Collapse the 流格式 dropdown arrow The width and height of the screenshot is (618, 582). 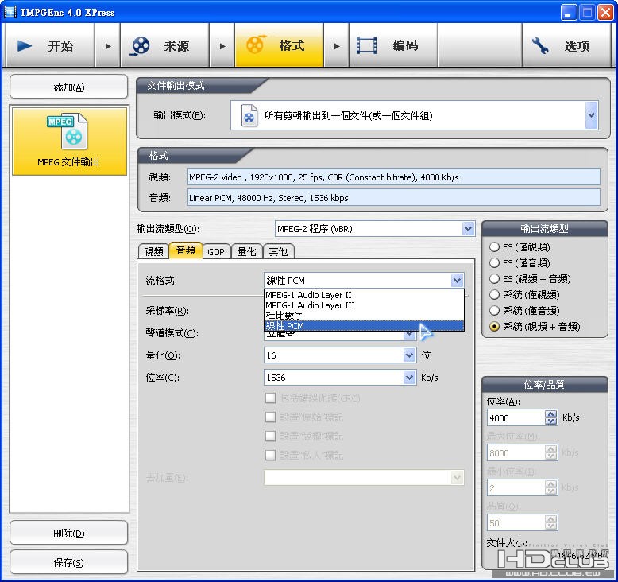(x=457, y=281)
